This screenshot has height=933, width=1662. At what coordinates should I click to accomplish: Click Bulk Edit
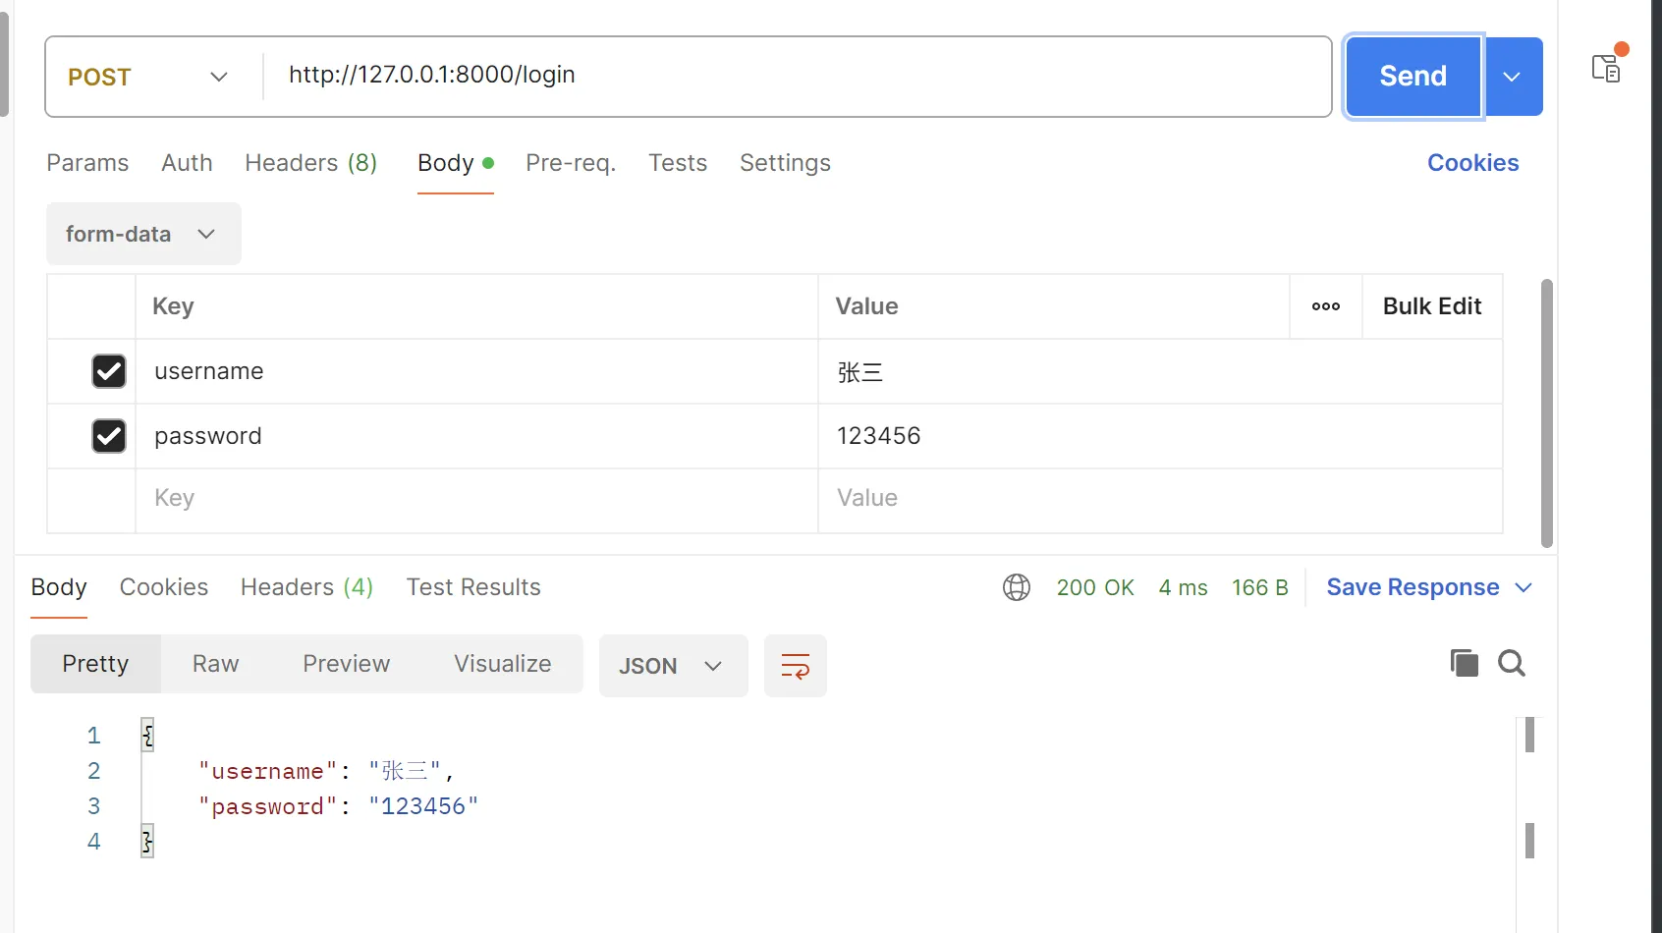(1432, 306)
